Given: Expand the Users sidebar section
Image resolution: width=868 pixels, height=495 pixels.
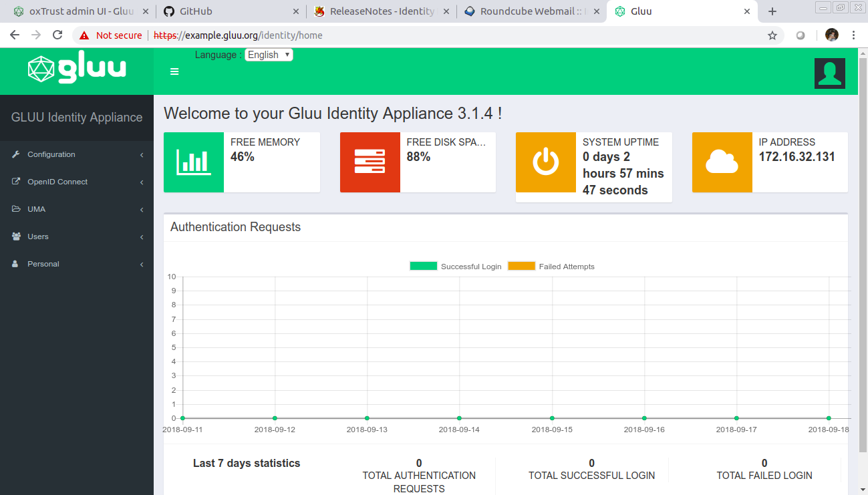Looking at the screenshot, I should [x=38, y=236].
